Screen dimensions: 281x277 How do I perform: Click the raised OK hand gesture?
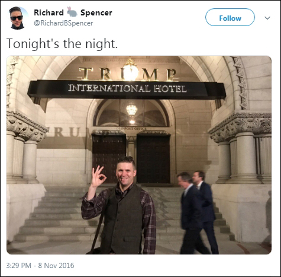coord(98,177)
